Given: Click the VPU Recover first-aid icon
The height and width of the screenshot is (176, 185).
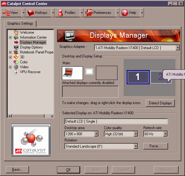Looking at the screenshot, I should (x=16, y=72).
